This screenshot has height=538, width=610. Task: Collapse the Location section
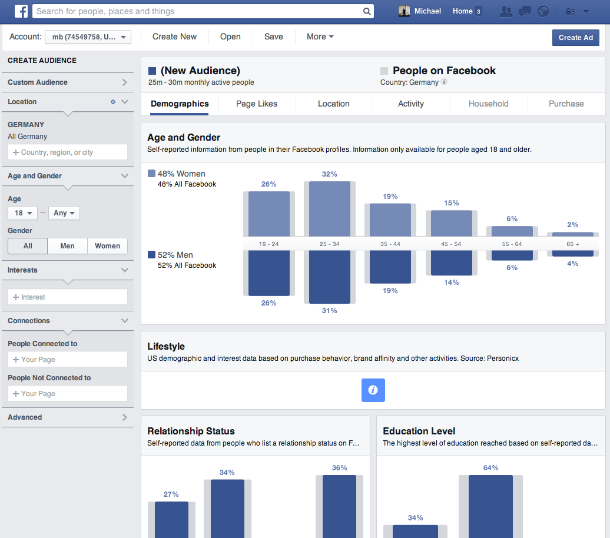pyautogui.click(x=68, y=101)
